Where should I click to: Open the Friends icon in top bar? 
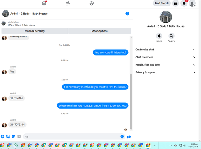(68, 3)
